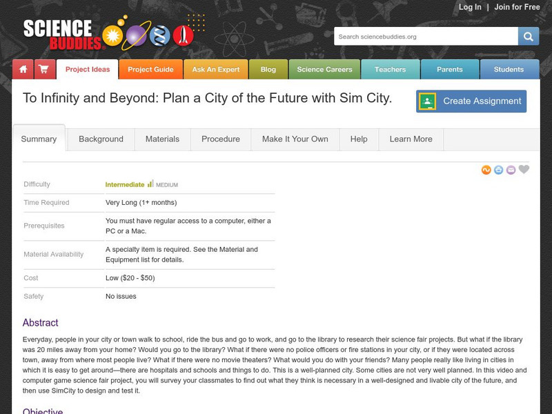
Task: Favorite the project with heart icon
Action: tap(524, 170)
